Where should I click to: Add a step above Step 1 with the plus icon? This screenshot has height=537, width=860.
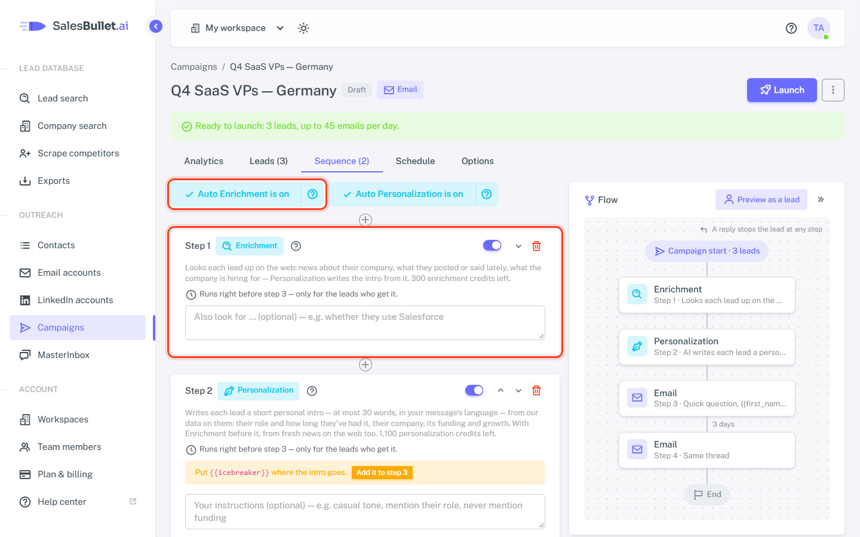click(x=365, y=220)
